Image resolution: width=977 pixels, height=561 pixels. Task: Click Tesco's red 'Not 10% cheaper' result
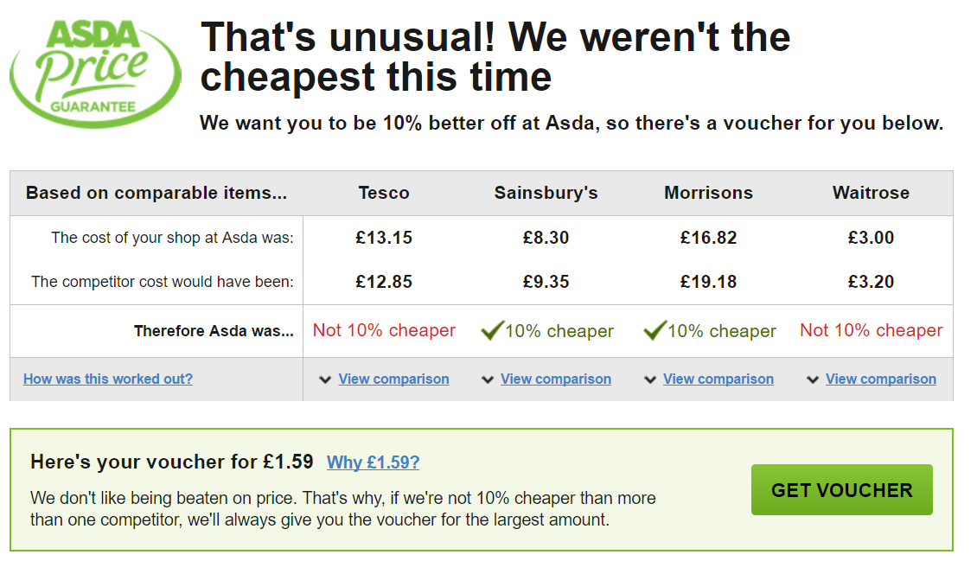point(384,330)
